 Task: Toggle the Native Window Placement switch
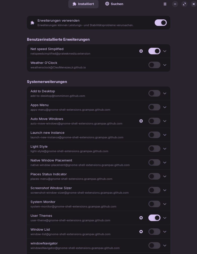(x=154, y=162)
